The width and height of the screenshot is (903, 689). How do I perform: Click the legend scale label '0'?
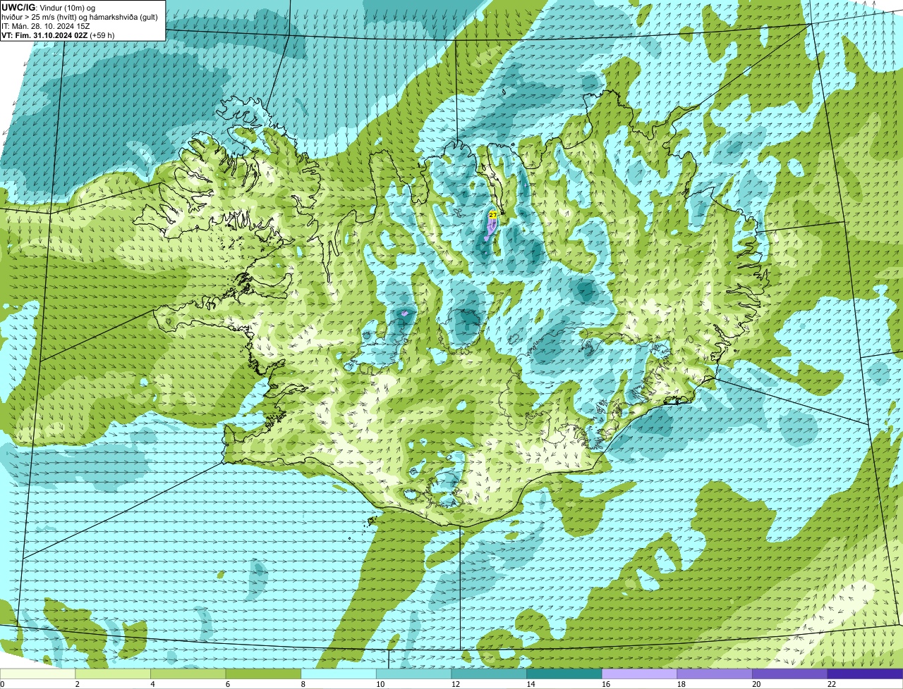[x=2, y=684]
